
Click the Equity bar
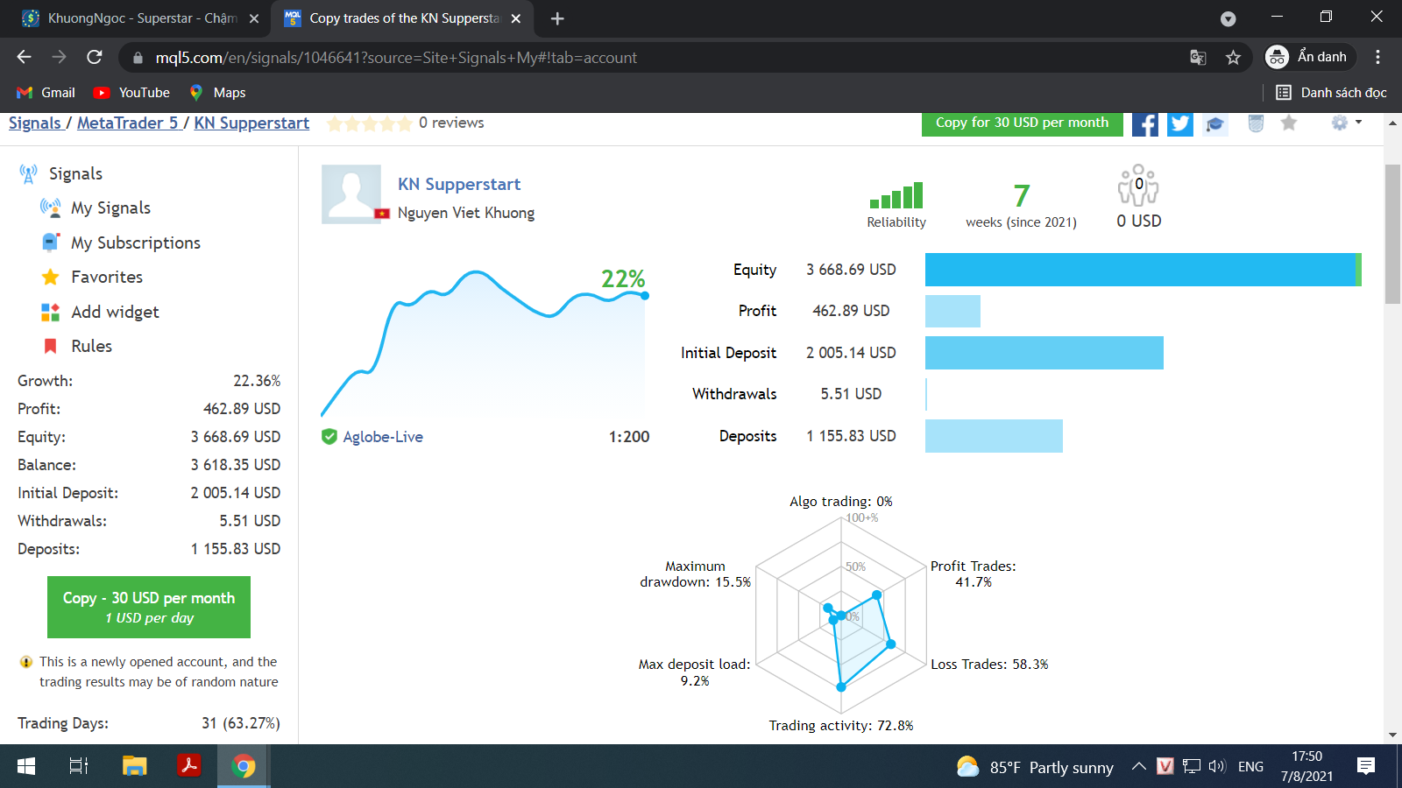[x=1144, y=270]
